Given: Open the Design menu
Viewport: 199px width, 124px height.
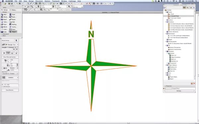Looking at the screenshot, I should pos(31,1).
